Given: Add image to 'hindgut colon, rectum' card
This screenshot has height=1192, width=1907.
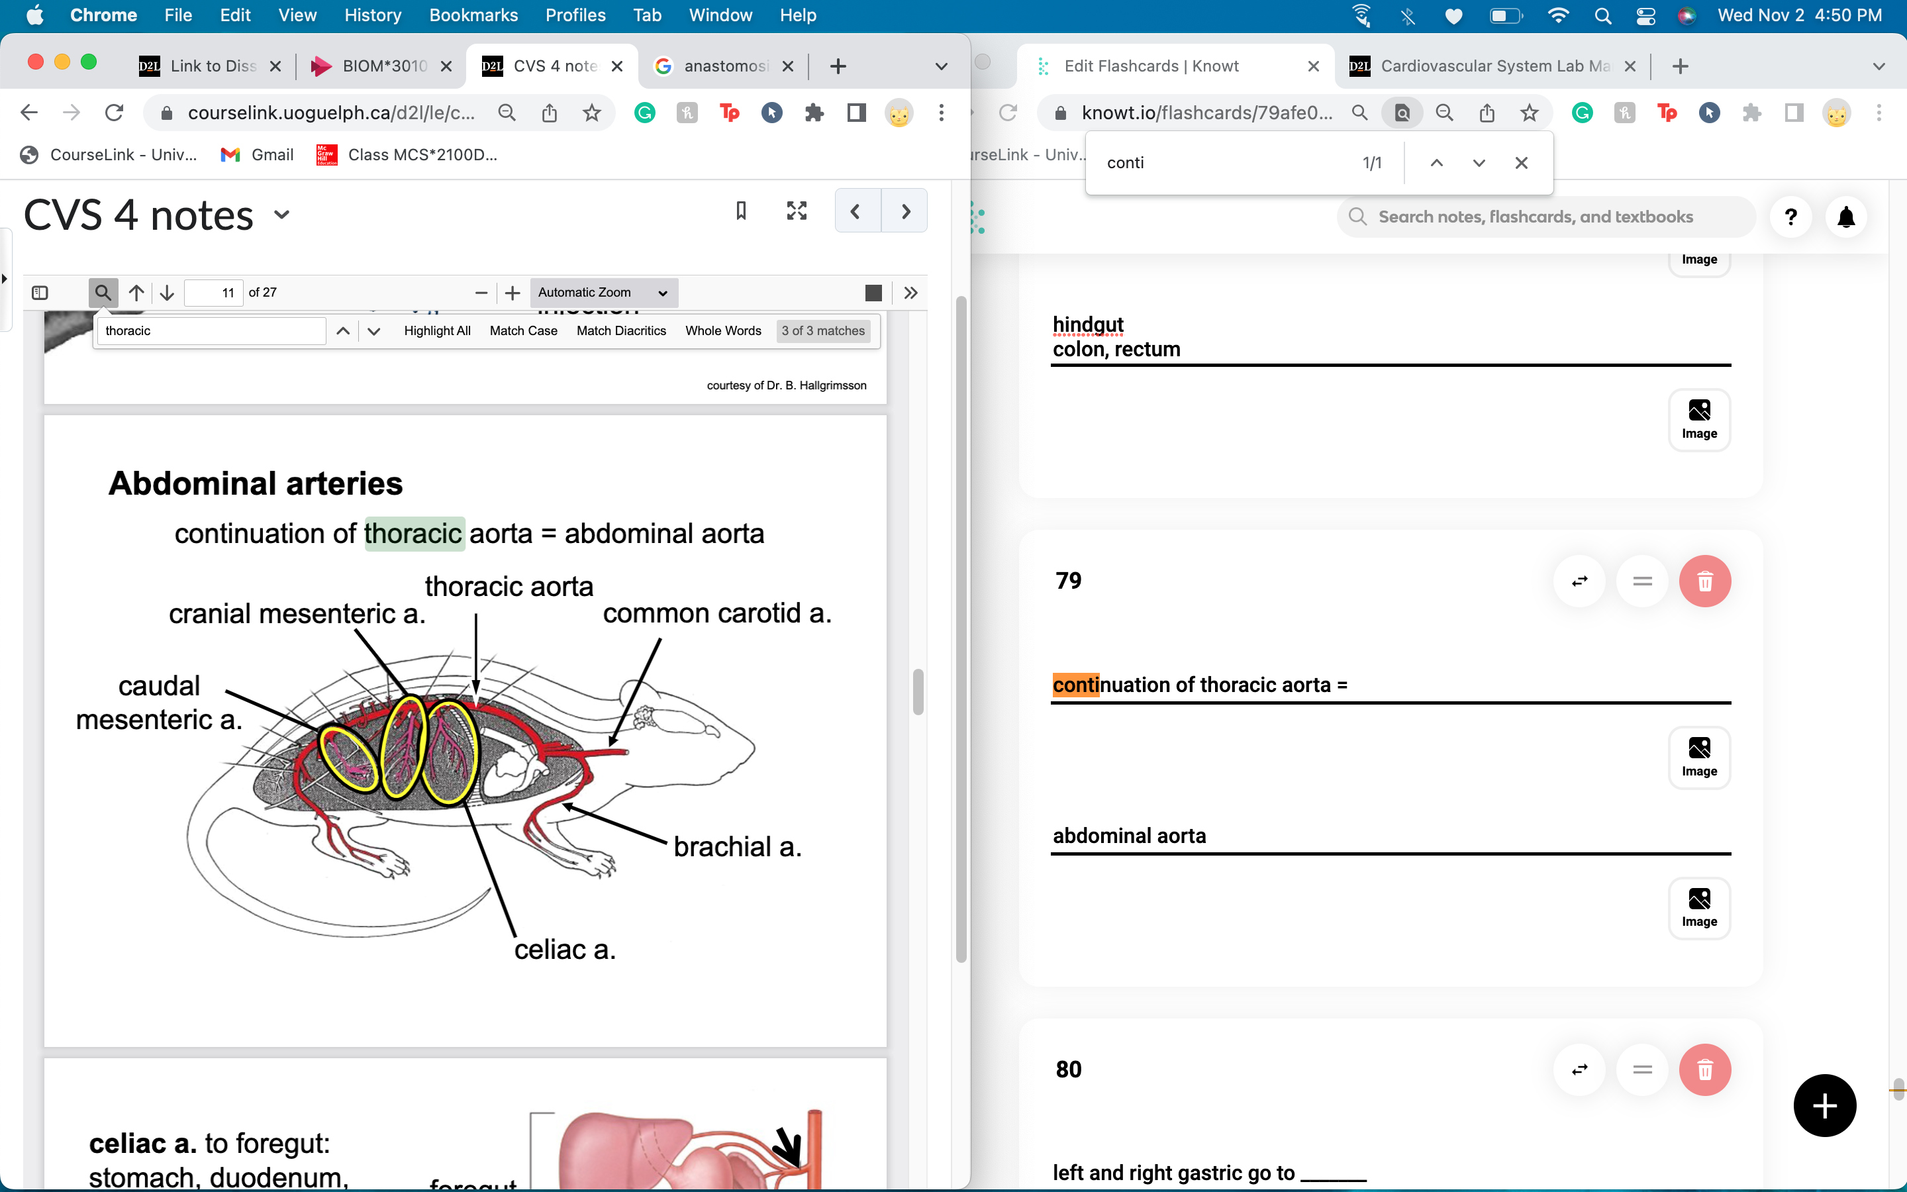Looking at the screenshot, I should 1699,419.
